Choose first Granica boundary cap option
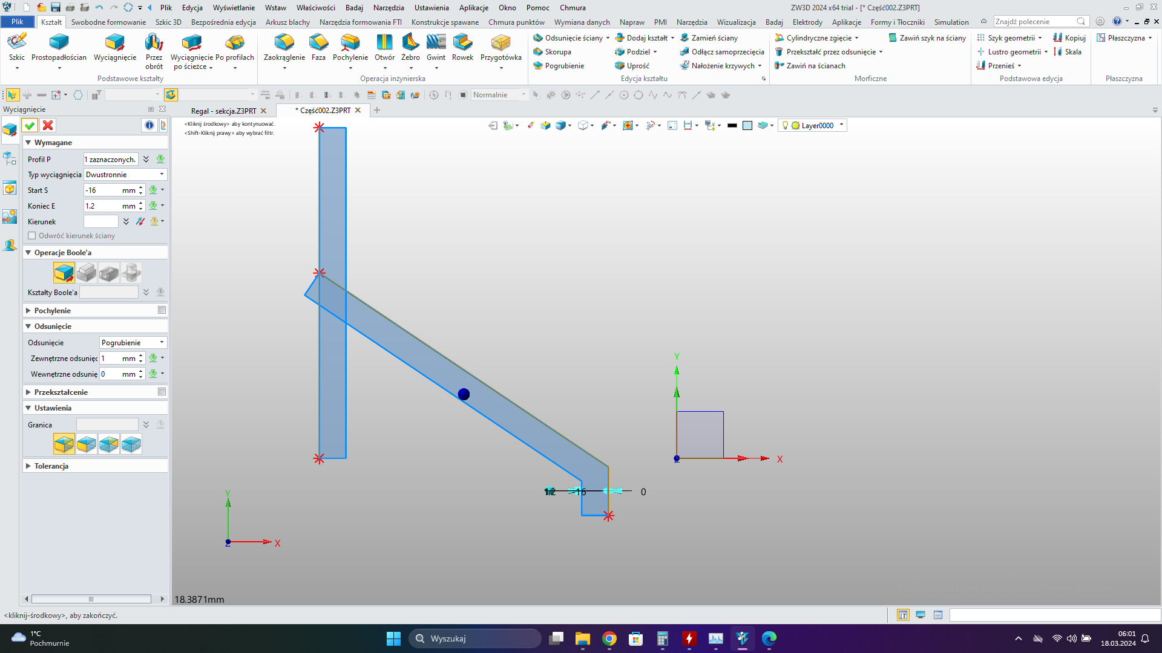The height and width of the screenshot is (653, 1162). tap(64, 444)
